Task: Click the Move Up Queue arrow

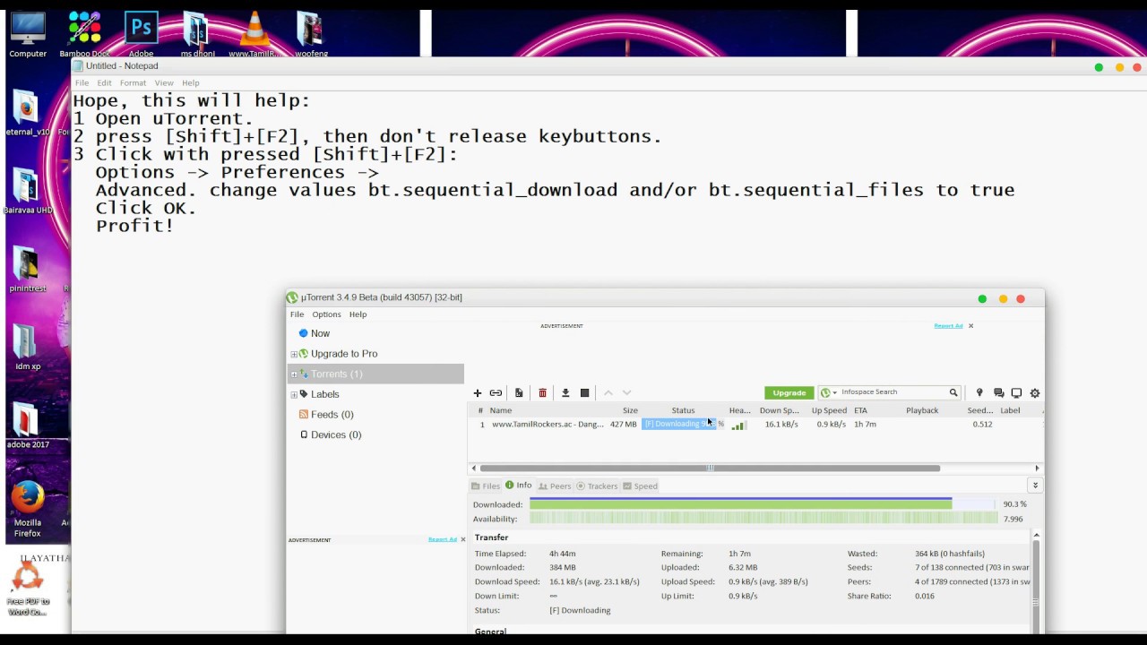Action: (x=608, y=392)
